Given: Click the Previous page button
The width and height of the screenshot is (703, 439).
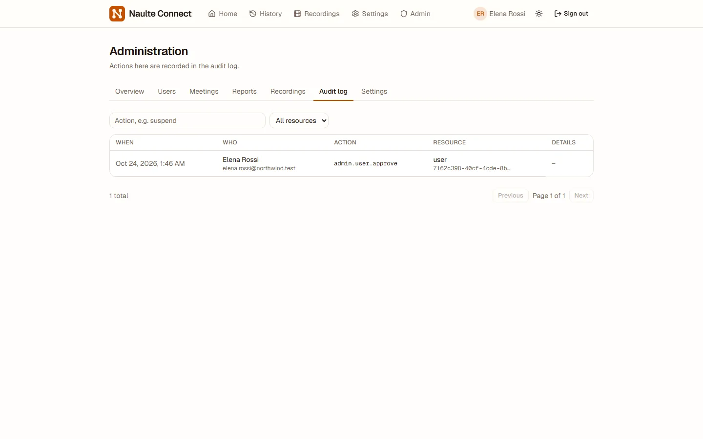Looking at the screenshot, I should 510,196.
